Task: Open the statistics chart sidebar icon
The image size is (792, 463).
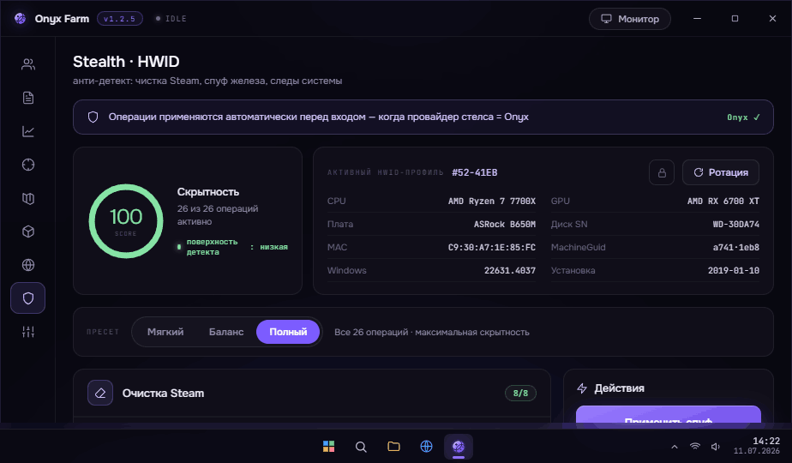Action: pyautogui.click(x=28, y=131)
